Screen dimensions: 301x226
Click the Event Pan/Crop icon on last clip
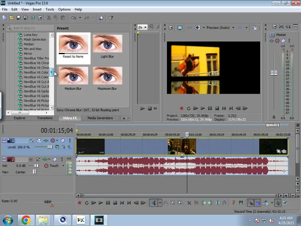click(x=279, y=152)
